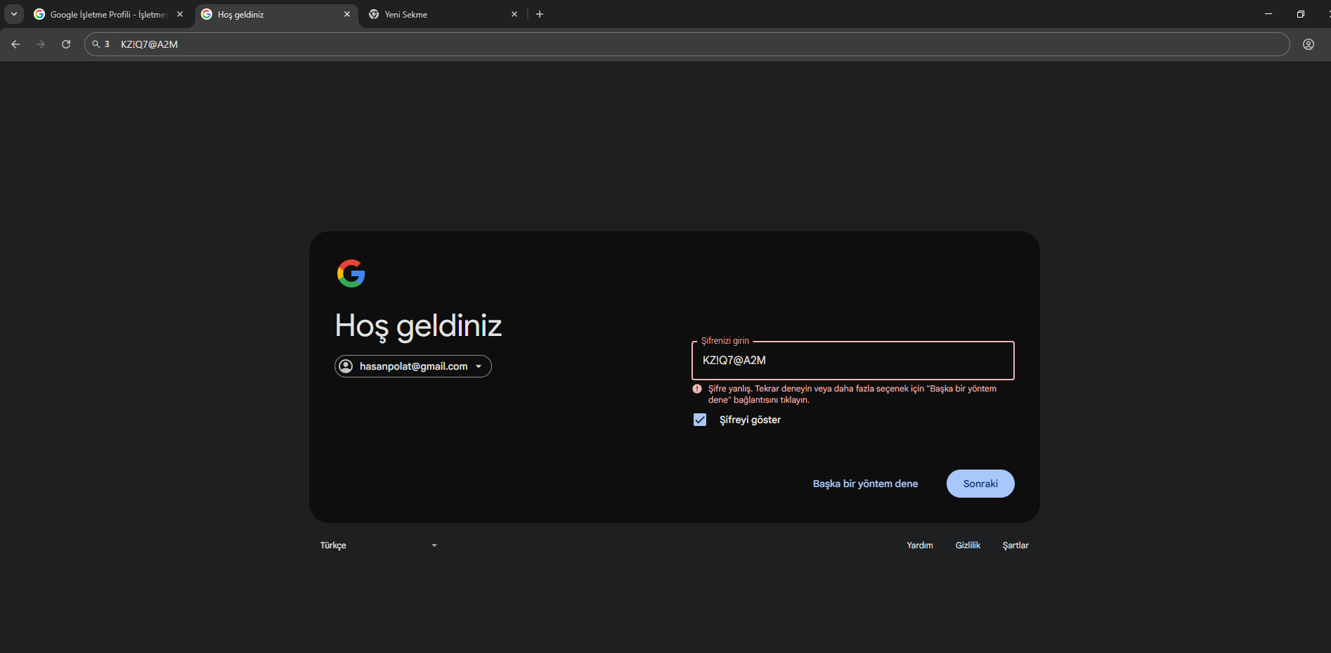Open the Şartlar link

(x=1015, y=545)
